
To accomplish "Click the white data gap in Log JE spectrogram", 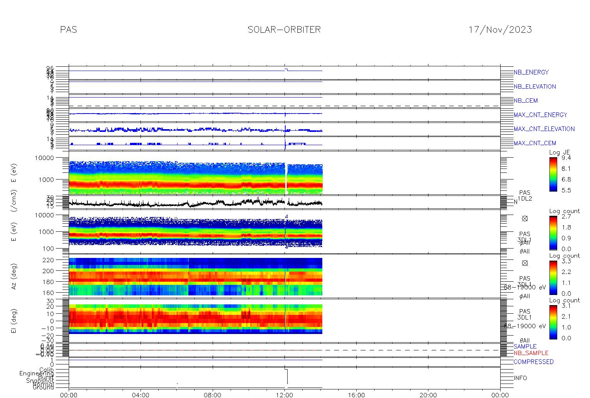I will (286, 179).
